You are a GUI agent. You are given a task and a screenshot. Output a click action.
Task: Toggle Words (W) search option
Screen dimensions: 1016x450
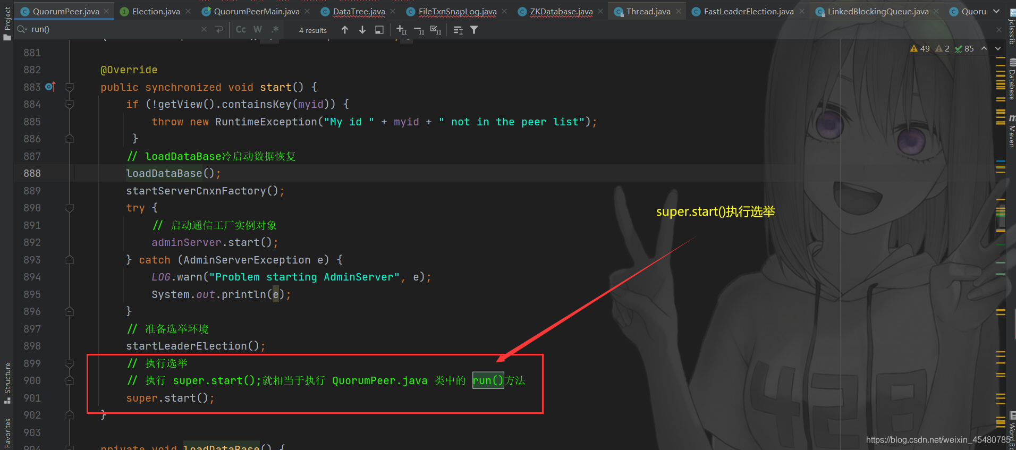(x=258, y=30)
